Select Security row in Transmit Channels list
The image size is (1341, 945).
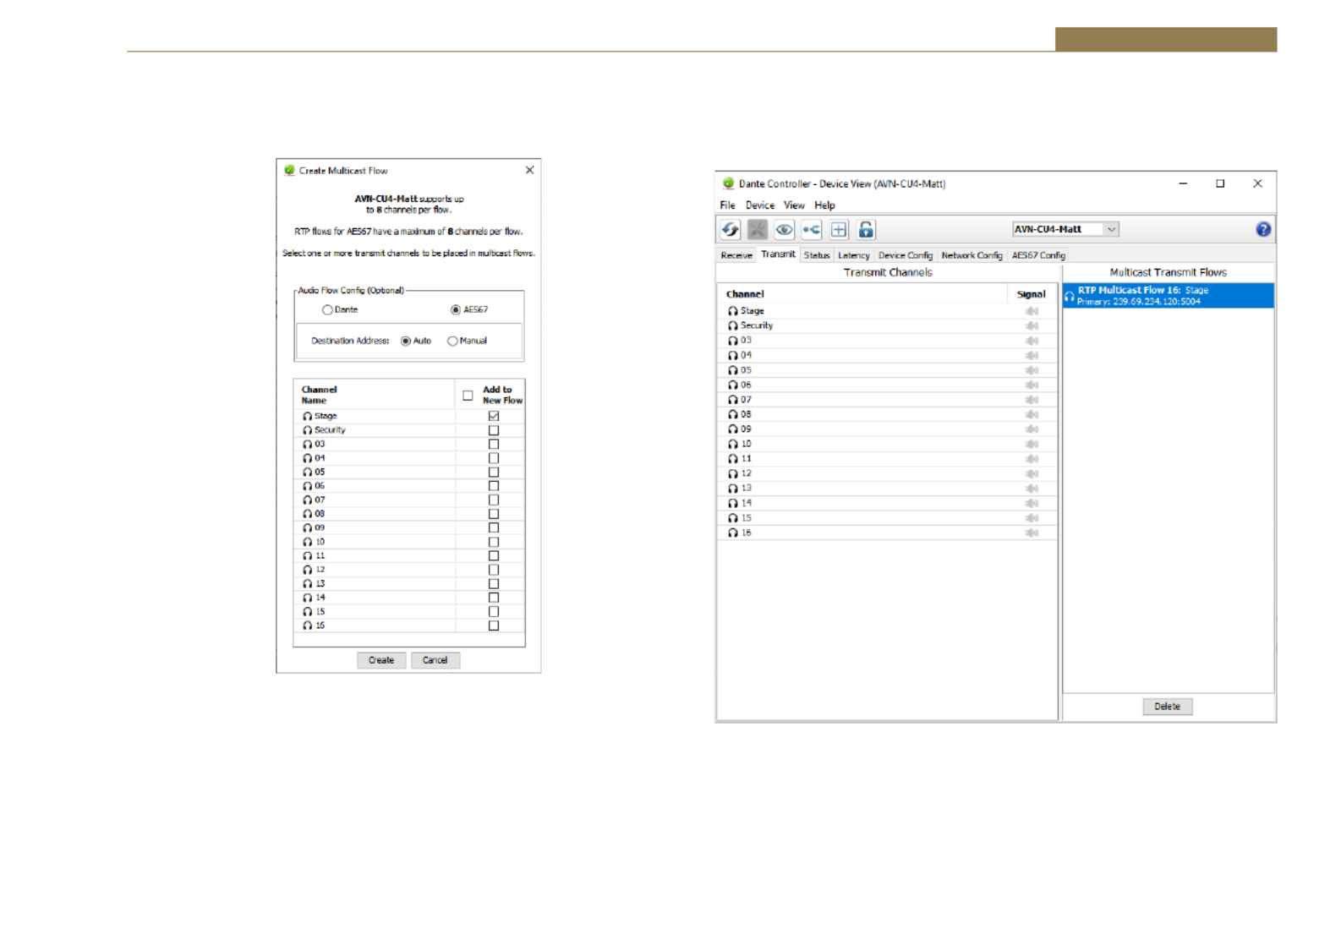click(x=887, y=325)
